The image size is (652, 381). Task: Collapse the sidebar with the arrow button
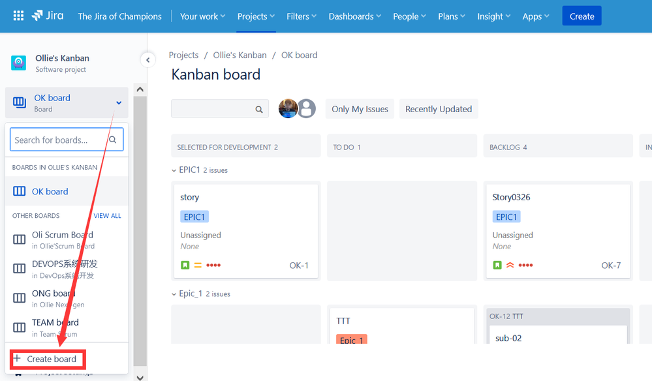(147, 60)
